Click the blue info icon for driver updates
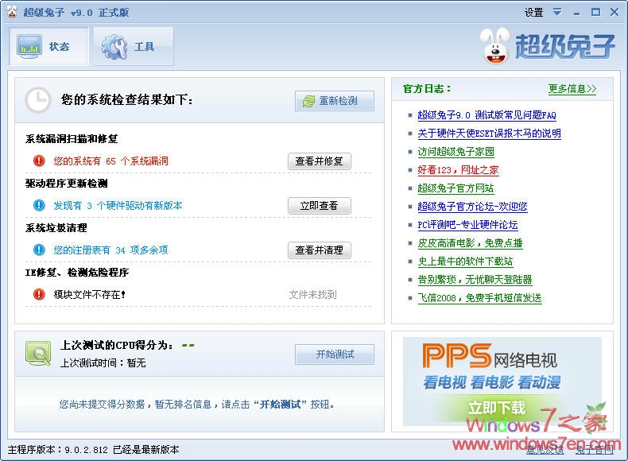Viewport: 628px width, 461px height. (x=39, y=206)
